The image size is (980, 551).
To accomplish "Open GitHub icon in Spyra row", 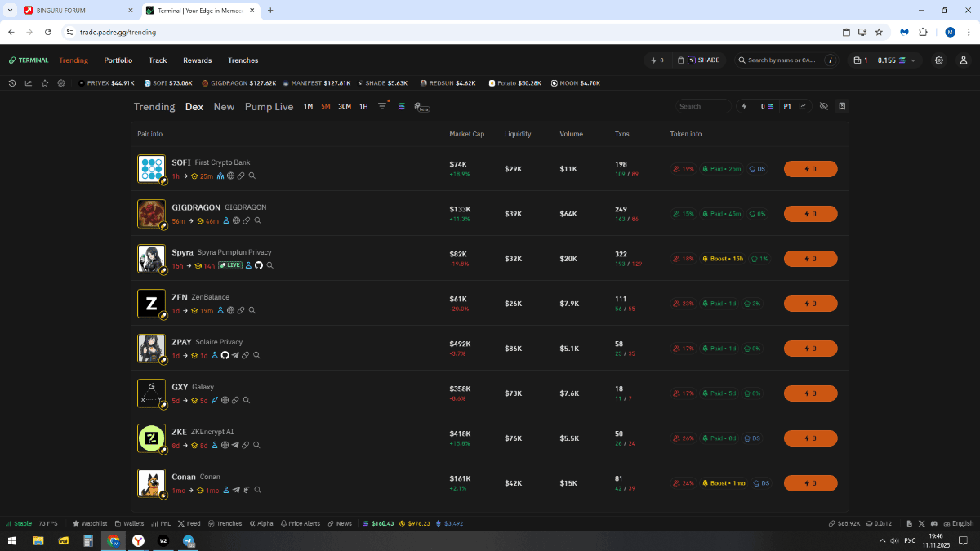I will [259, 265].
